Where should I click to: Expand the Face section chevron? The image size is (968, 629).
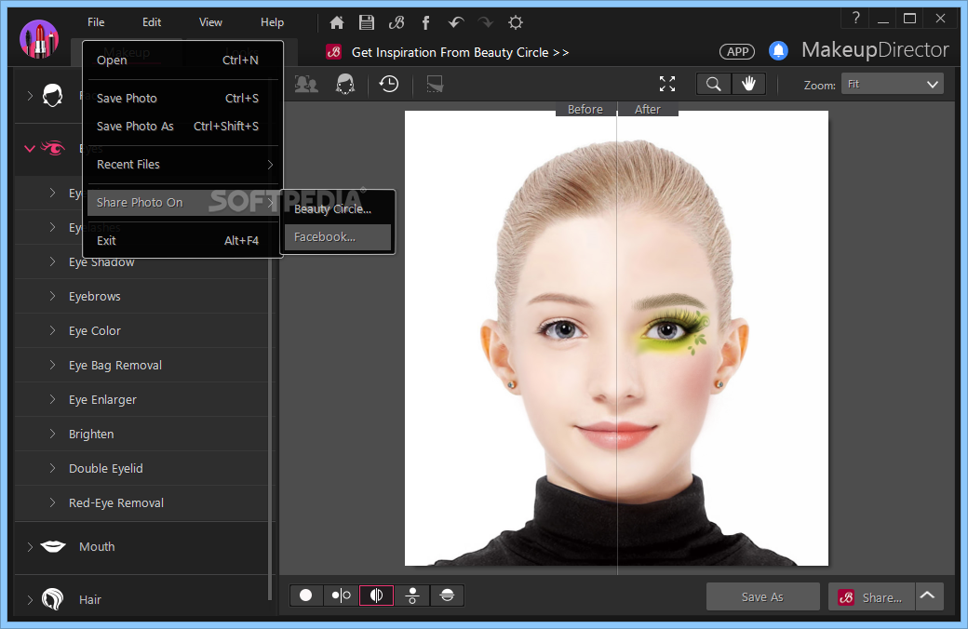[30, 96]
